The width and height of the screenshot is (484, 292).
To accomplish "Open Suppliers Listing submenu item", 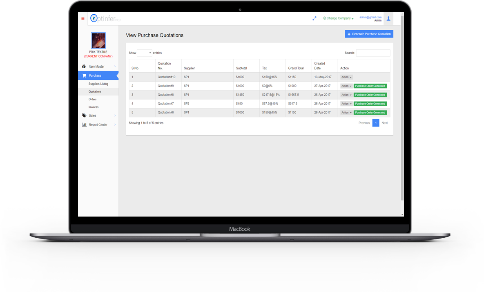I will tap(98, 84).
